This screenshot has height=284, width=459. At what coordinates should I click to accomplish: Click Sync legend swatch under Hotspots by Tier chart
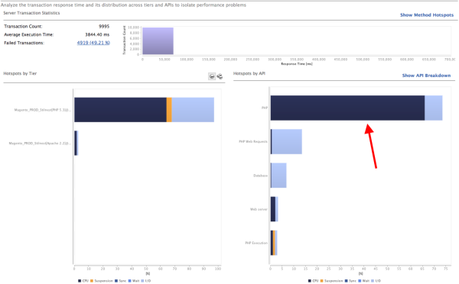116,281
